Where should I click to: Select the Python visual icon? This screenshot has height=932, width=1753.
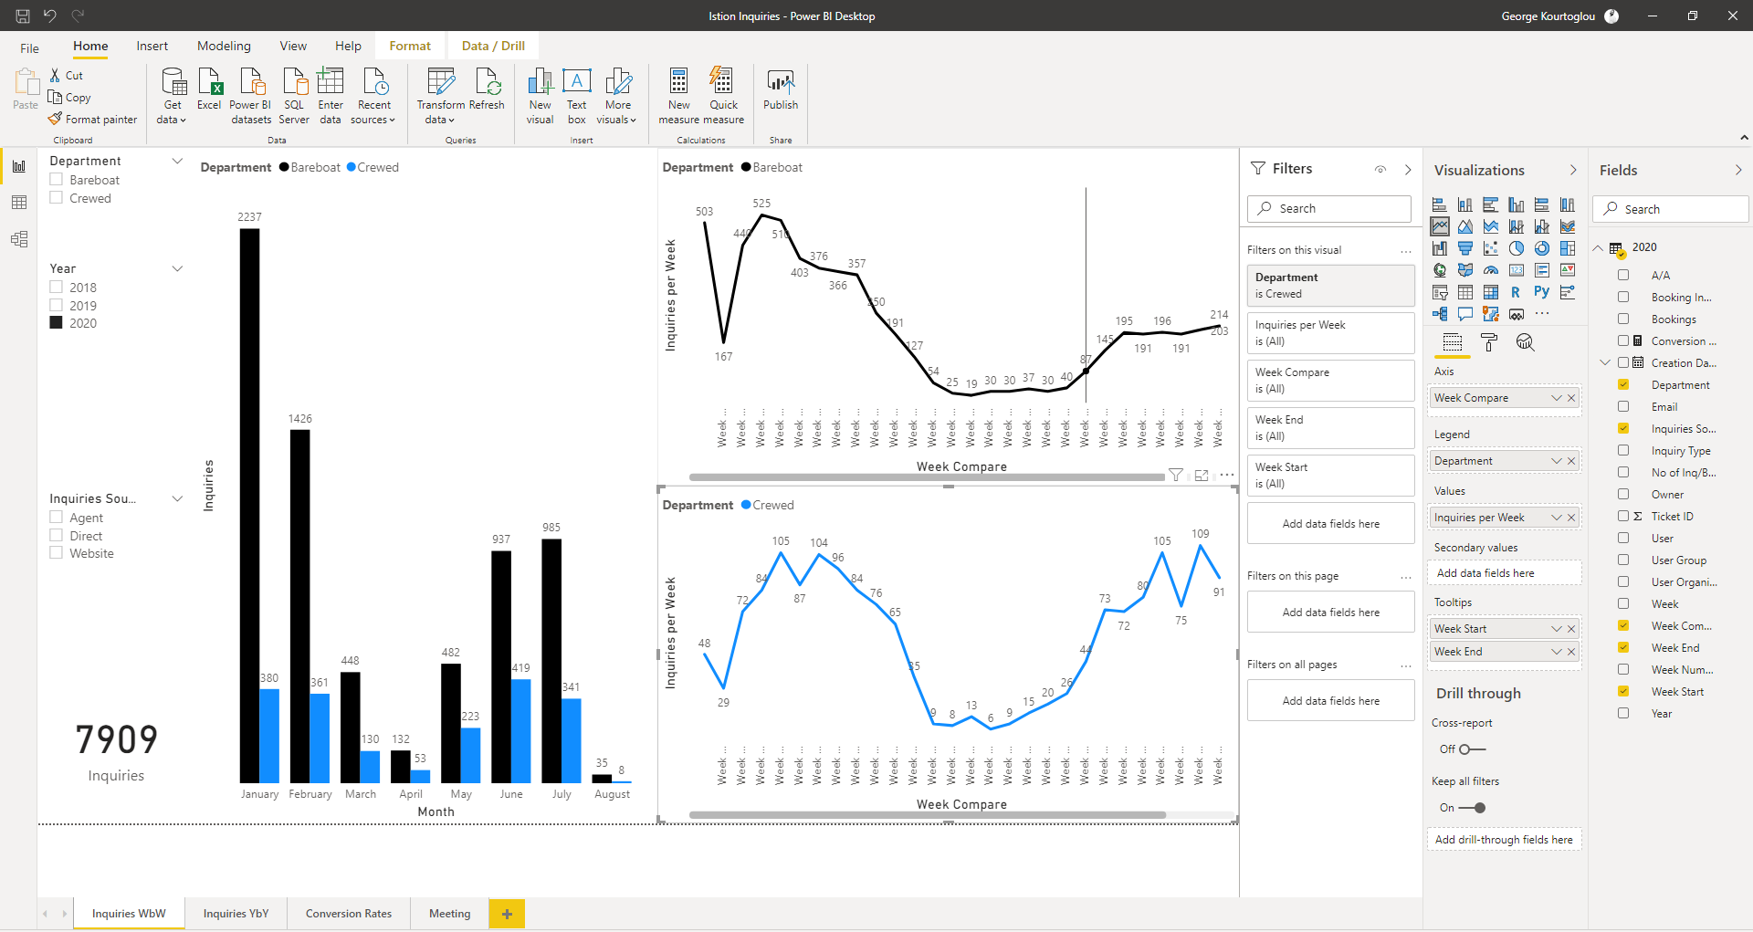click(x=1541, y=292)
